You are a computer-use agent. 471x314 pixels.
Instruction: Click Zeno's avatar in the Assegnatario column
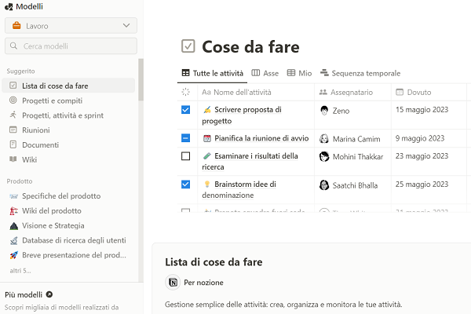[324, 111]
